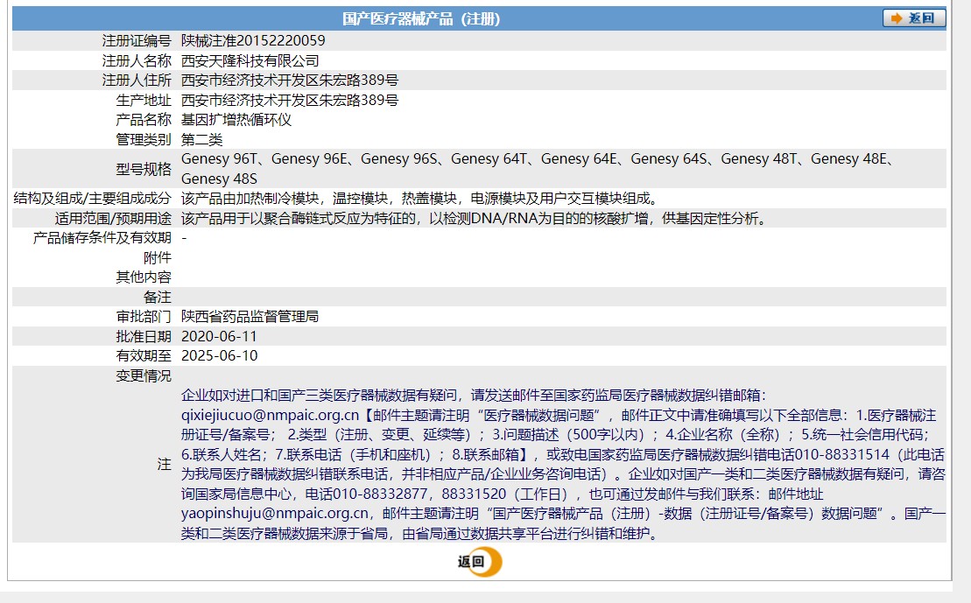Select expiry date 2025-06-10
The width and height of the screenshot is (971, 603).
click(x=219, y=356)
